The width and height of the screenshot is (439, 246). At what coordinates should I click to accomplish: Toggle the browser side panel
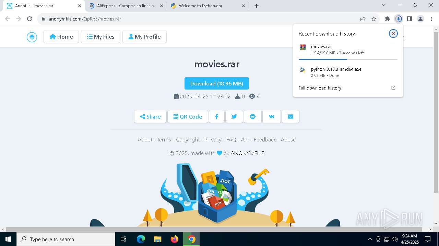[410, 19]
